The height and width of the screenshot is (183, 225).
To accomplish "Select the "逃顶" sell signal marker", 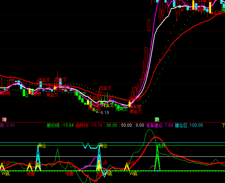I will 161,145.
